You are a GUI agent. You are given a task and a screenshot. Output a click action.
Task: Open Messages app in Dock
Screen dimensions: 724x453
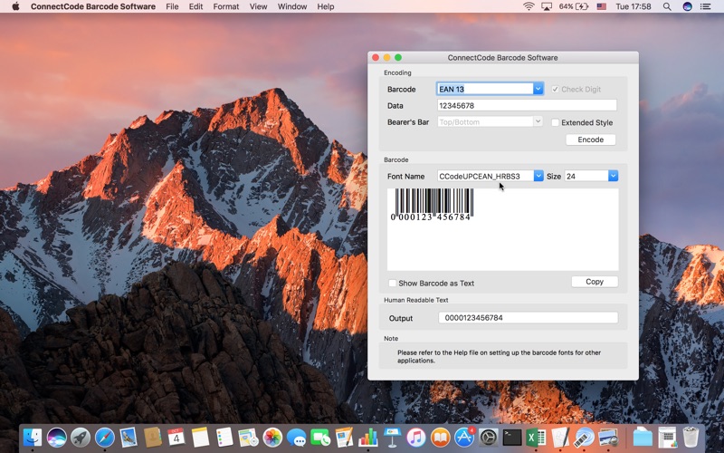coord(297,438)
